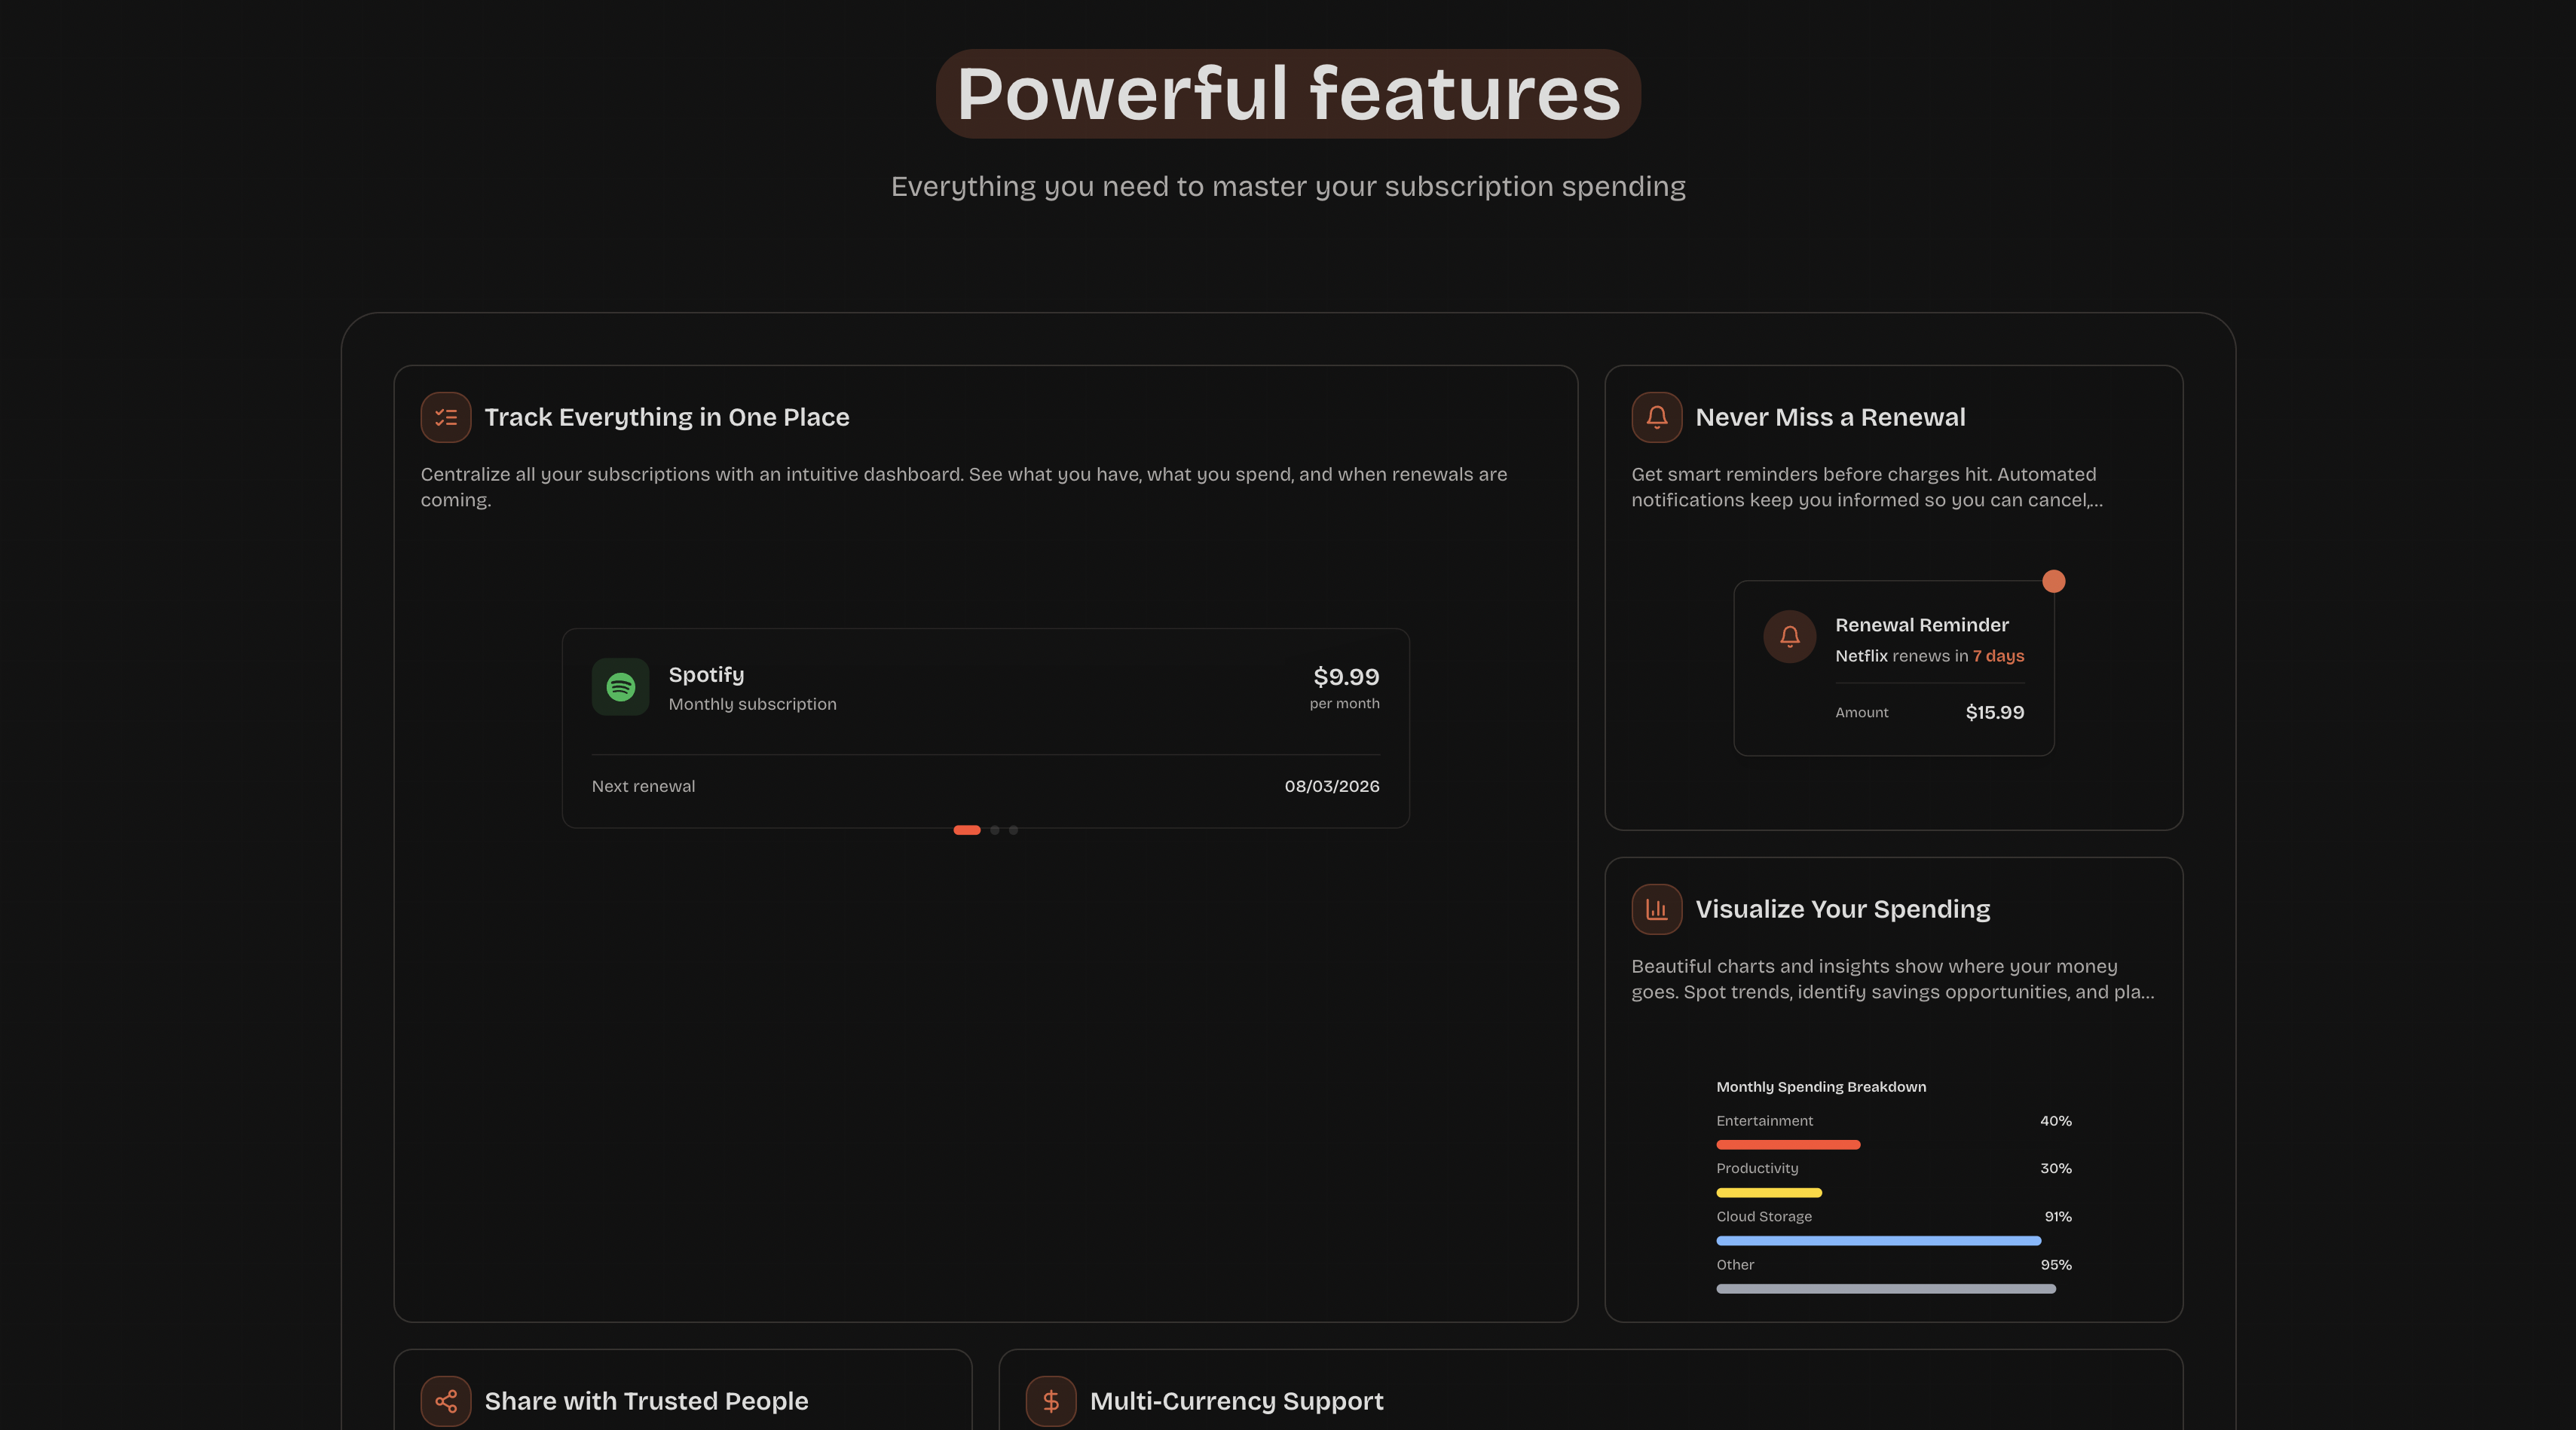2576x1430 pixels.
Task: Click the bell icon in Renewal Reminder card
Action: [x=1789, y=636]
